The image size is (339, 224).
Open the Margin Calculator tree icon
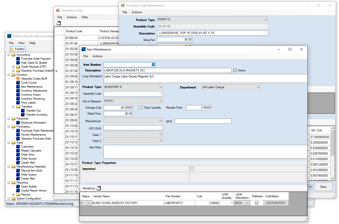pos(18,151)
